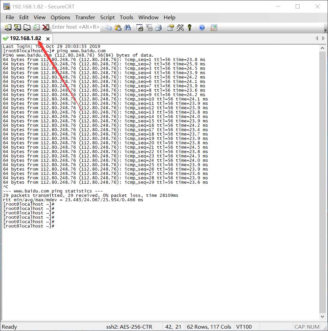Click the '29 packets transmitted' statistics line
Screen dimensions: 328x331
click(x=90, y=195)
